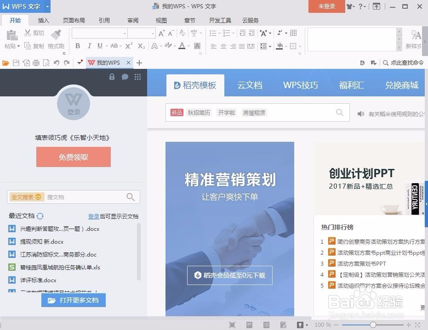The width and height of the screenshot is (428, 330).
Task: Click the paragraph shading paint bucket
Action: 279,46
